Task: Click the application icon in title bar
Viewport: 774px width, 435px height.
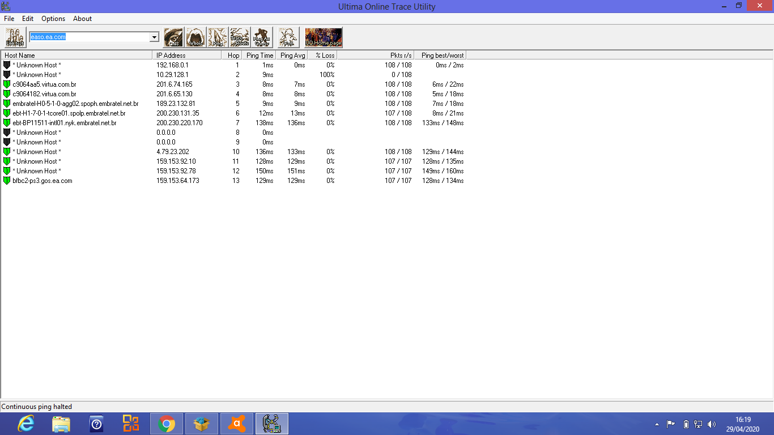Action: 6,6
